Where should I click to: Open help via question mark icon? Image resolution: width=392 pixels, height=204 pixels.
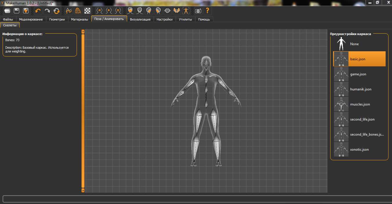(x=207, y=11)
